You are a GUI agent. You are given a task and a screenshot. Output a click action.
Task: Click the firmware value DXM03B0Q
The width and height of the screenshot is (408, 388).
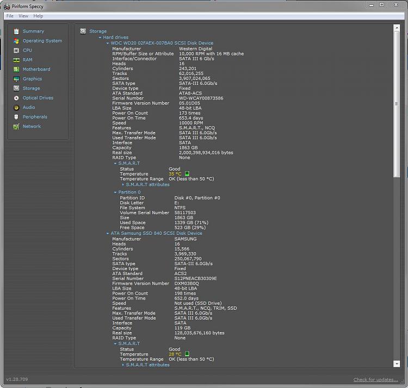pos(187,284)
